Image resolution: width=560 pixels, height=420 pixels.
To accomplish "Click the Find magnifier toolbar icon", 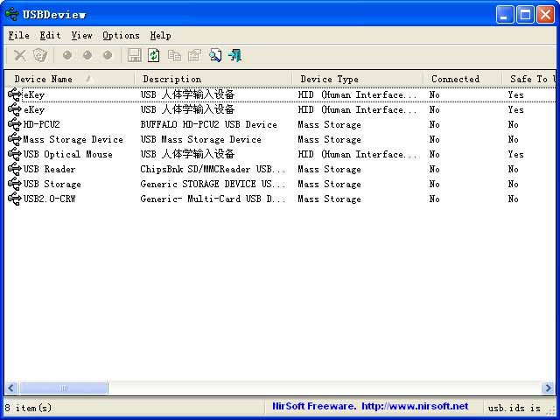I will pos(215,55).
